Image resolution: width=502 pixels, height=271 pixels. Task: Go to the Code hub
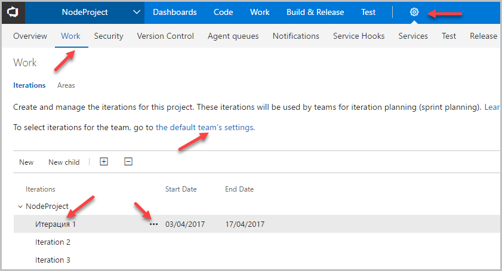click(223, 12)
